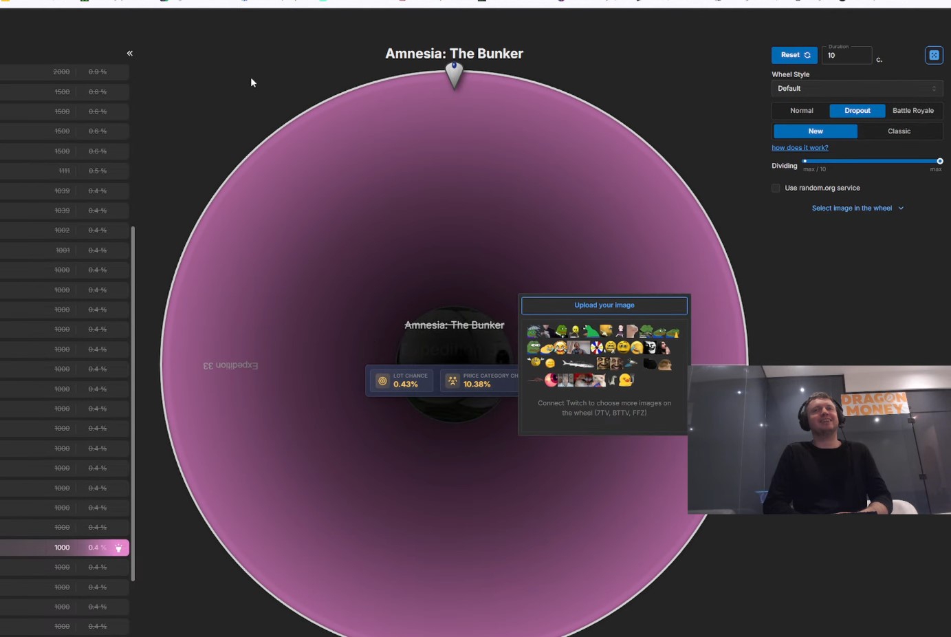This screenshot has width=951, height=637.
Task: Choose the photo of man in room emote
Action: (578, 347)
